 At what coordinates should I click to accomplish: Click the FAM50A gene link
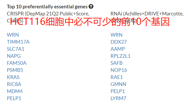[x=17, y=63]
